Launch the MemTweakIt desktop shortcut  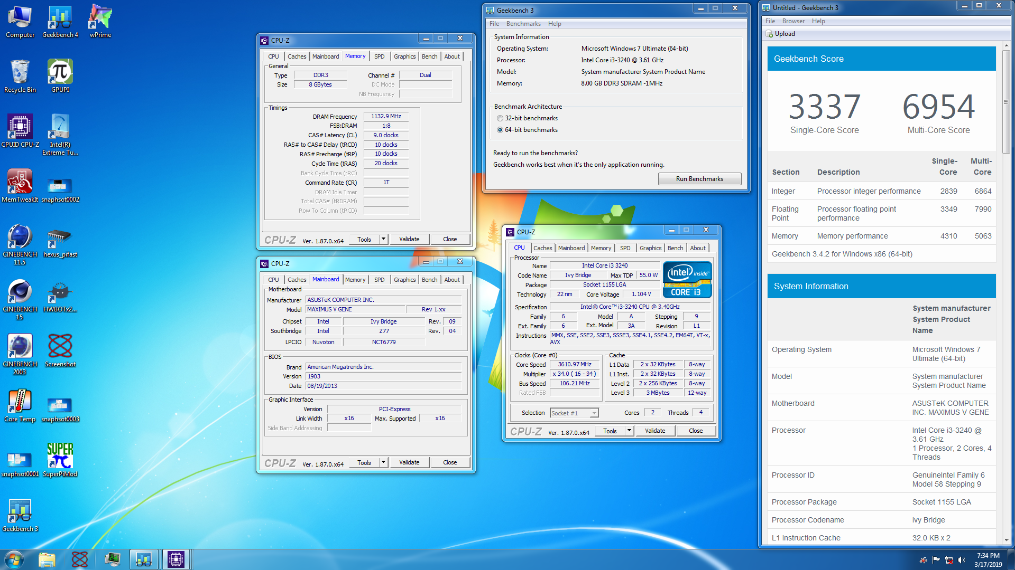[20, 187]
